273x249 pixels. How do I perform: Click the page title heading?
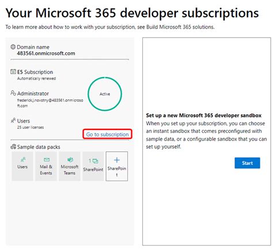(132, 13)
